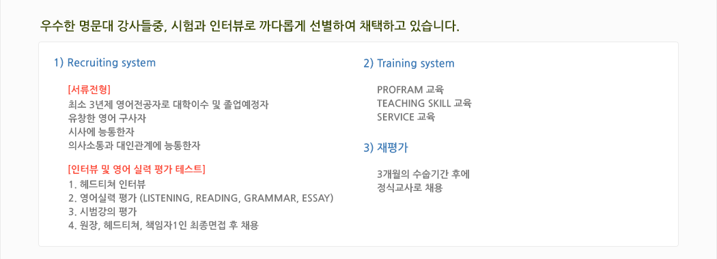Click the main headline about 명문대 강사들

[250, 26]
